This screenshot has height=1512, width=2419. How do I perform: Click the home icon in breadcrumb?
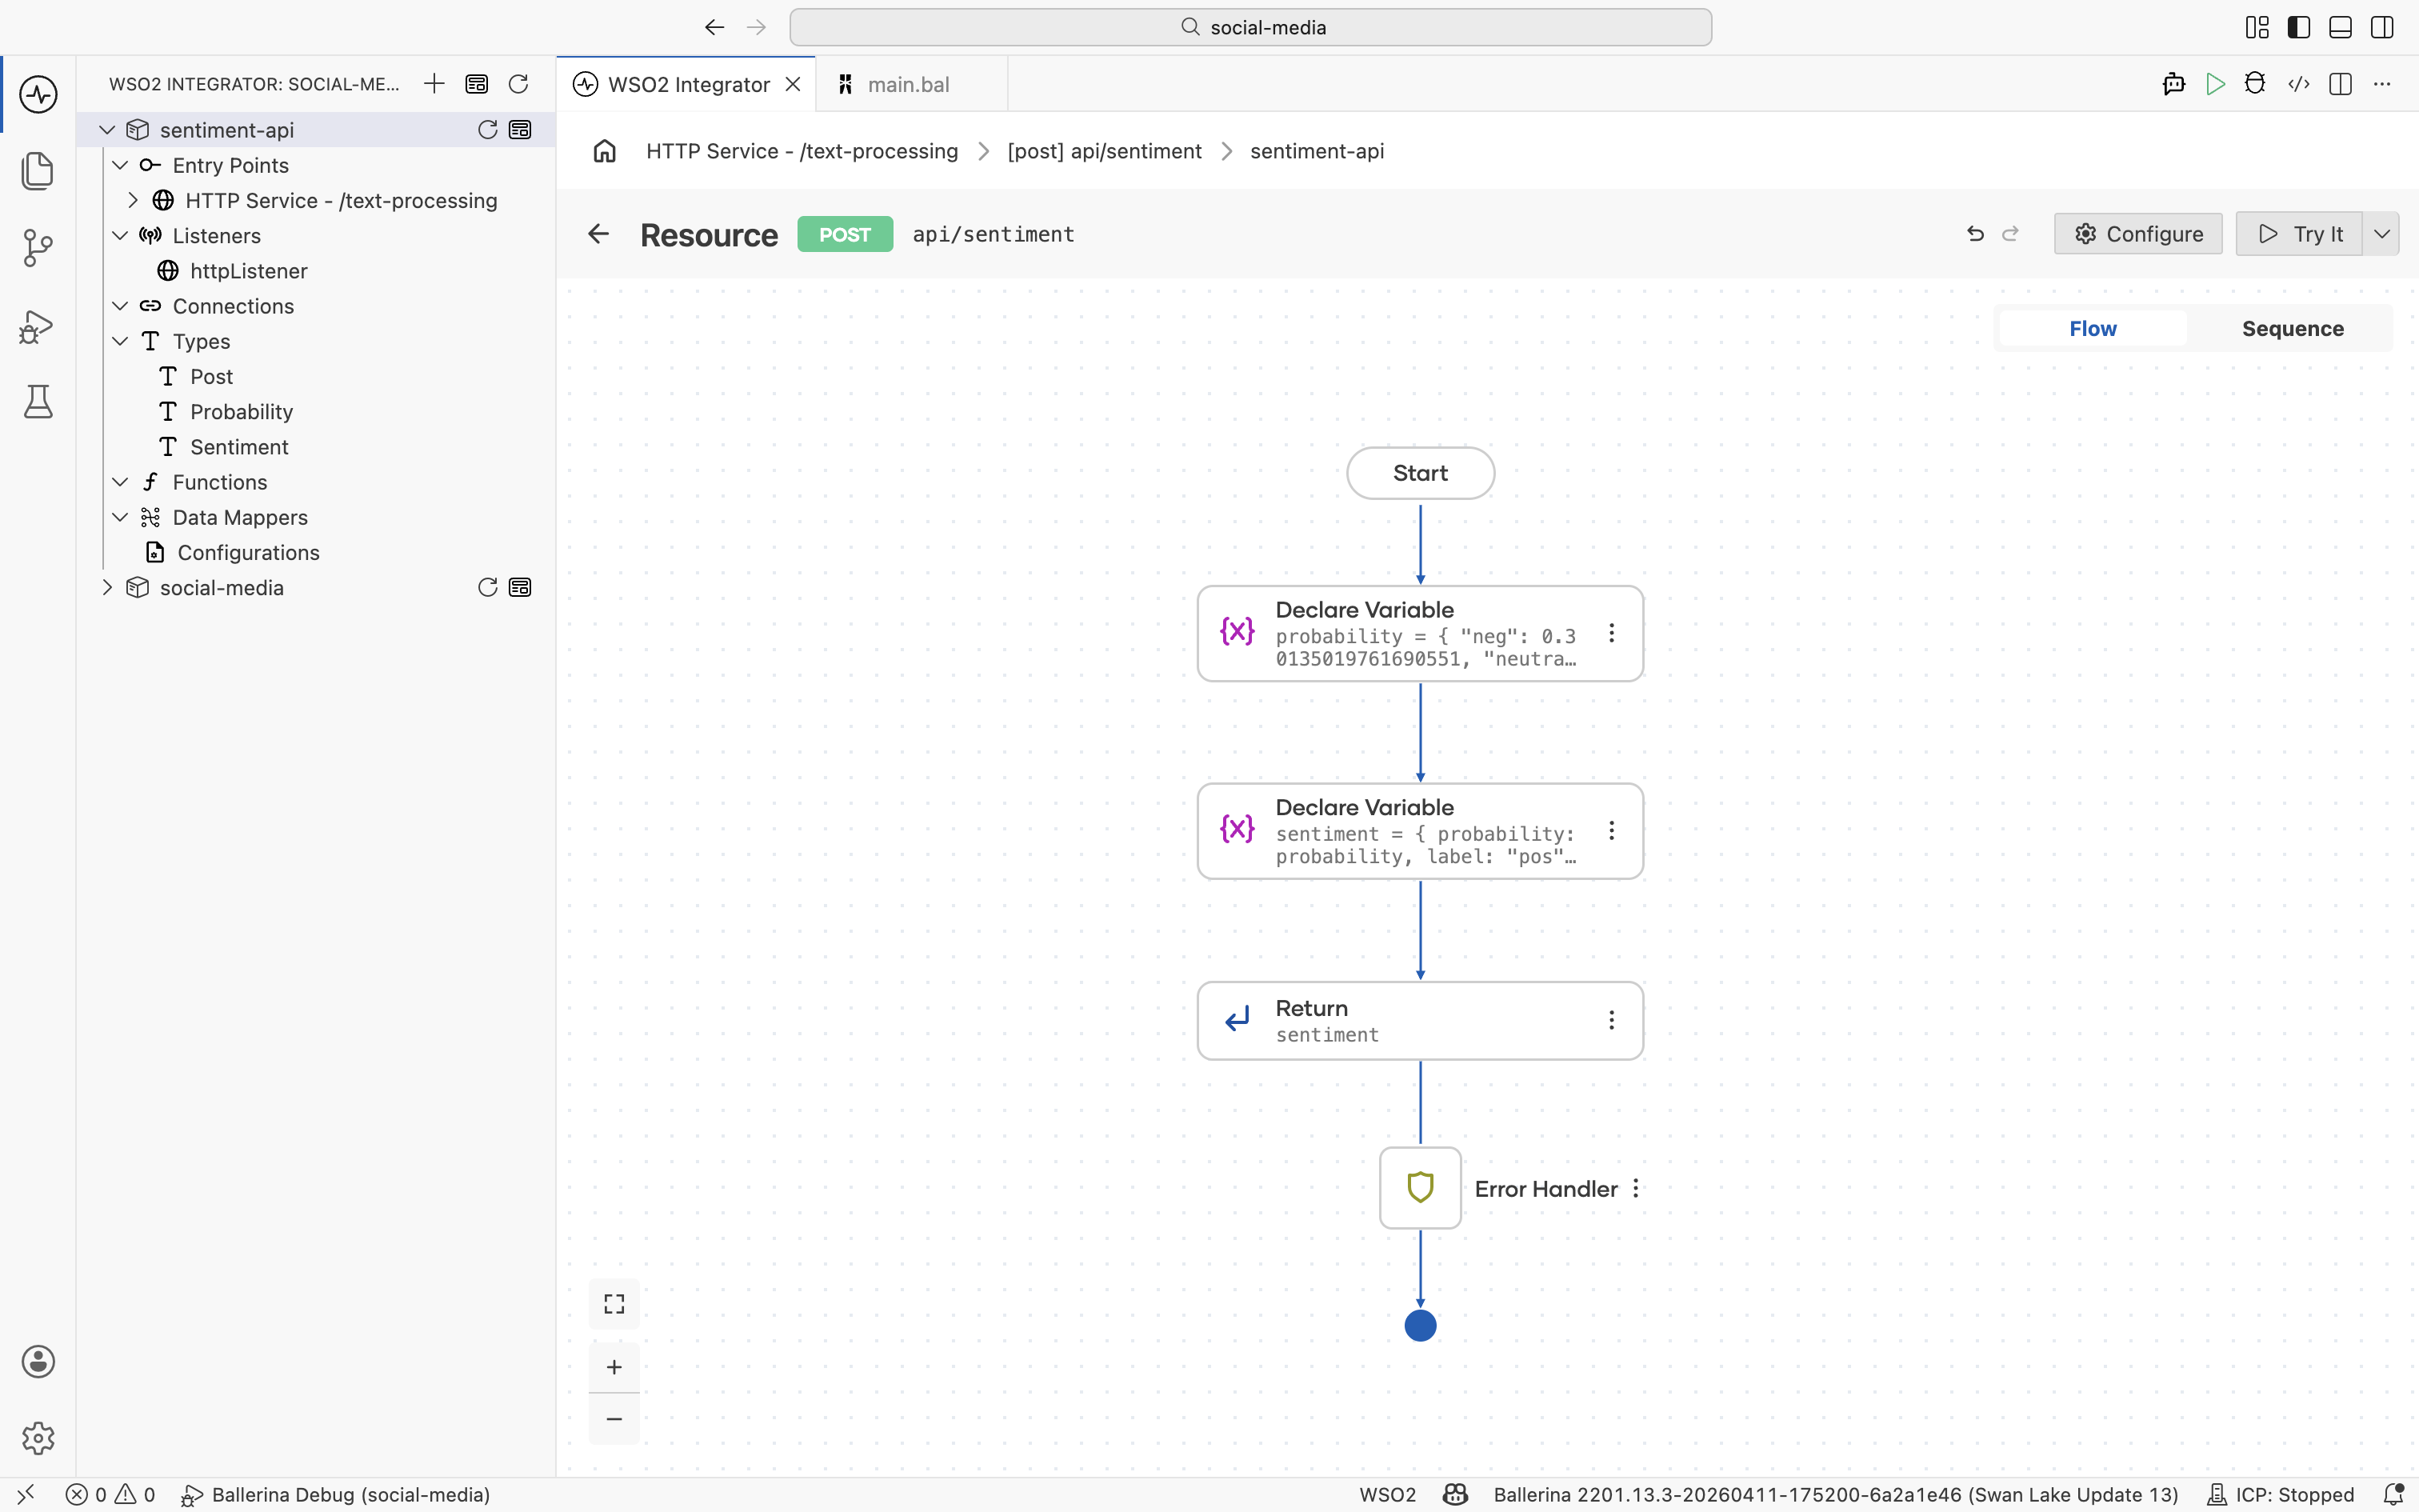point(605,151)
